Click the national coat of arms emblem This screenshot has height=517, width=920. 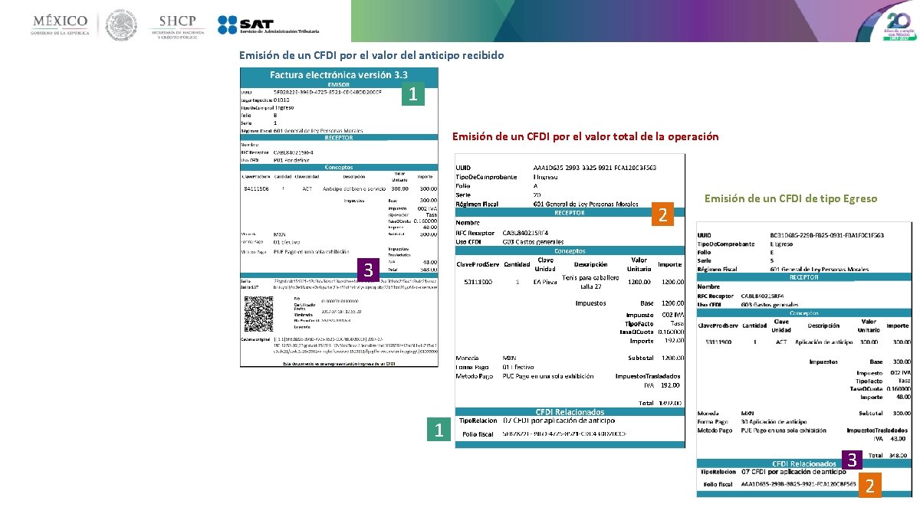(x=120, y=25)
